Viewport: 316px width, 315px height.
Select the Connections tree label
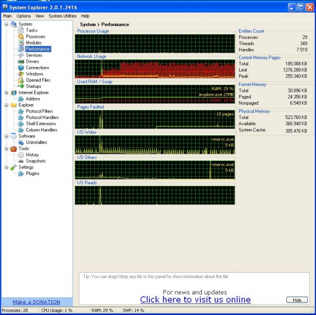(38, 67)
